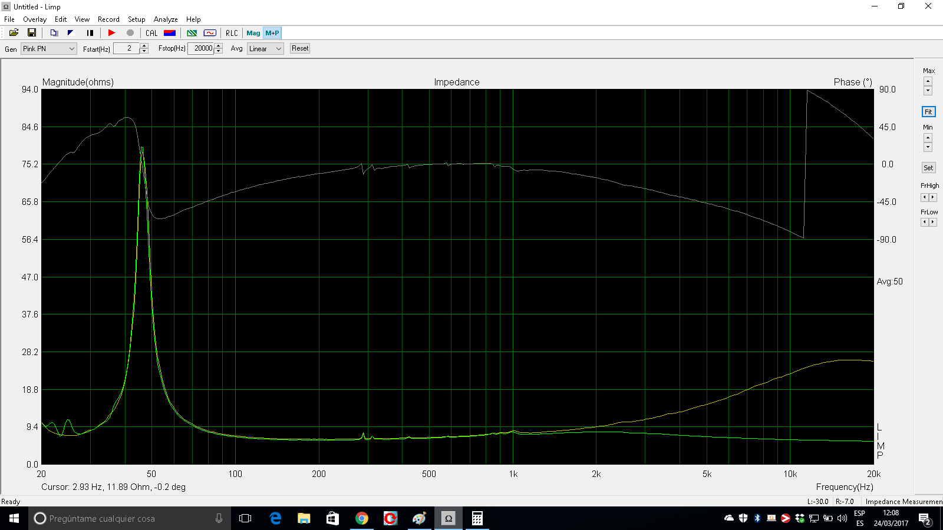The height and width of the screenshot is (530, 943).
Task: Decrease Fstop with the down spinner
Action: [219, 51]
